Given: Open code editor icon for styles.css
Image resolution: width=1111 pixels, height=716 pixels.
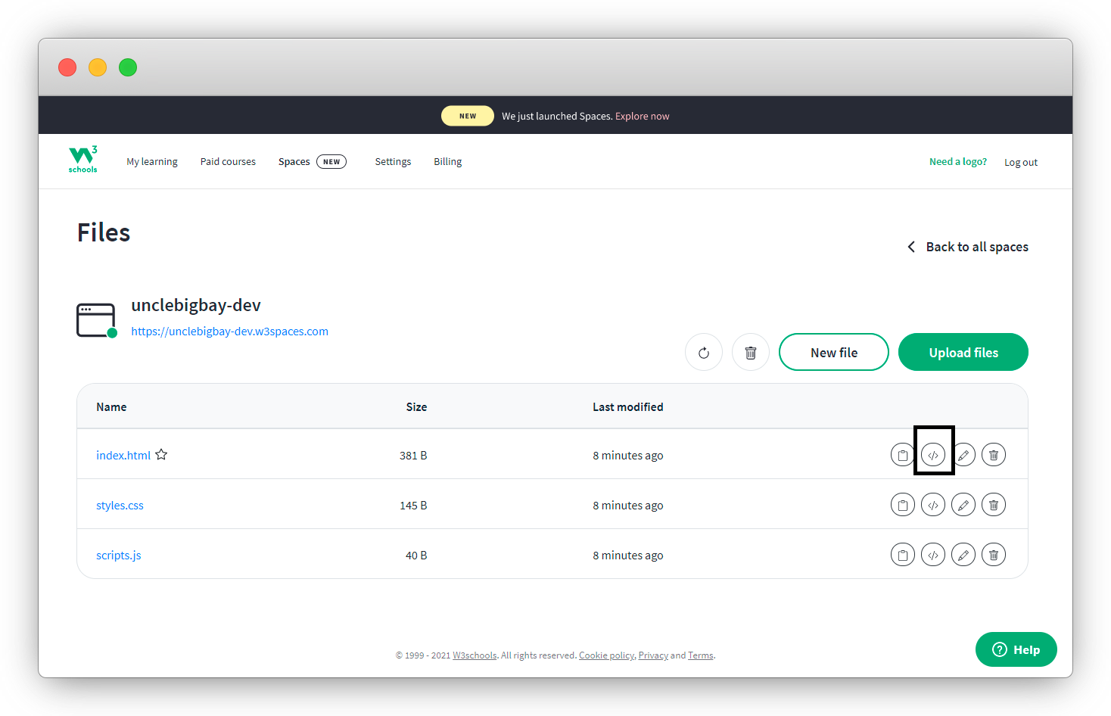Looking at the screenshot, I should click(x=933, y=505).
